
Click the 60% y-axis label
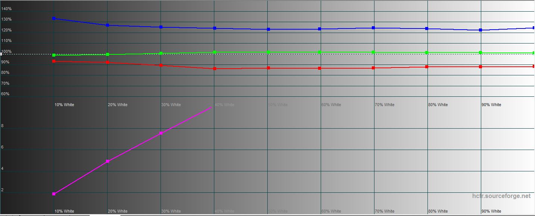pyautogui.click(x=5, y=94)
